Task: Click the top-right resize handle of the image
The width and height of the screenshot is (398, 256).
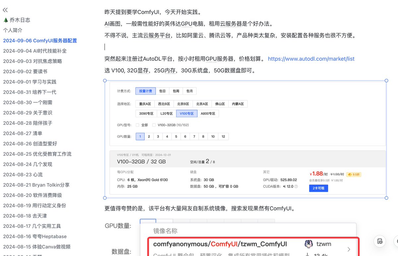Action: coord(386,80)
